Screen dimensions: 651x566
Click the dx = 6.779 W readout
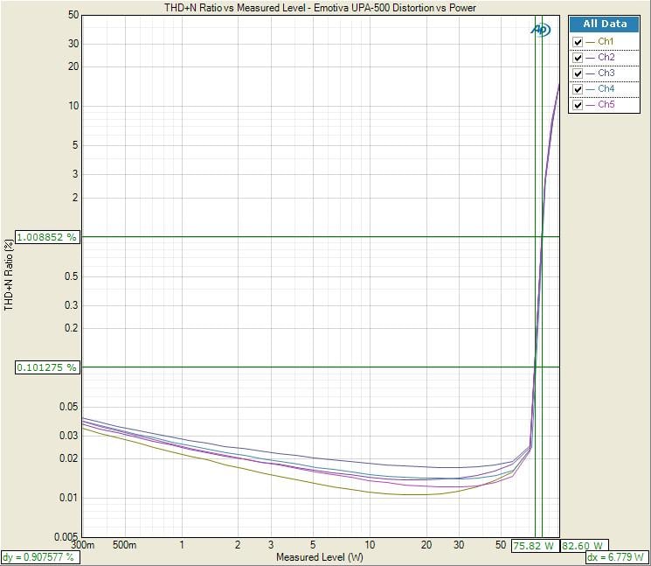click(x=615, y=557)
